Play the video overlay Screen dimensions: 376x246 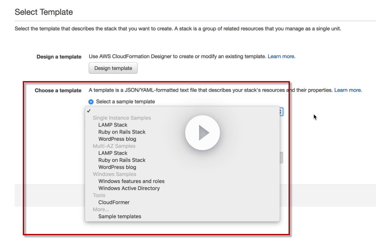click(x=202, y=133)
